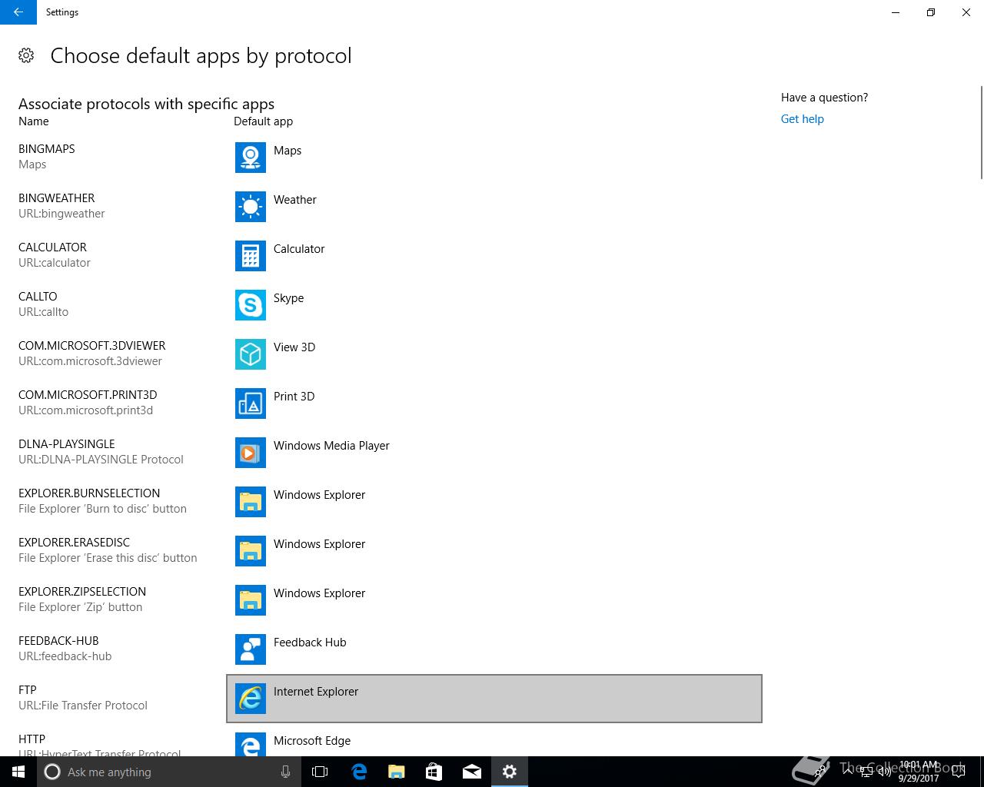Click Windows Explorer icon for EXPLORER.ZIPSELECTION

251,600
